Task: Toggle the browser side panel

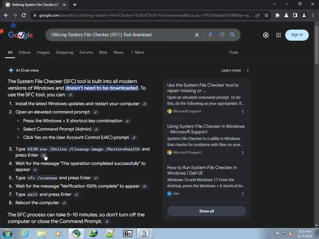Action: coord(295,15)
